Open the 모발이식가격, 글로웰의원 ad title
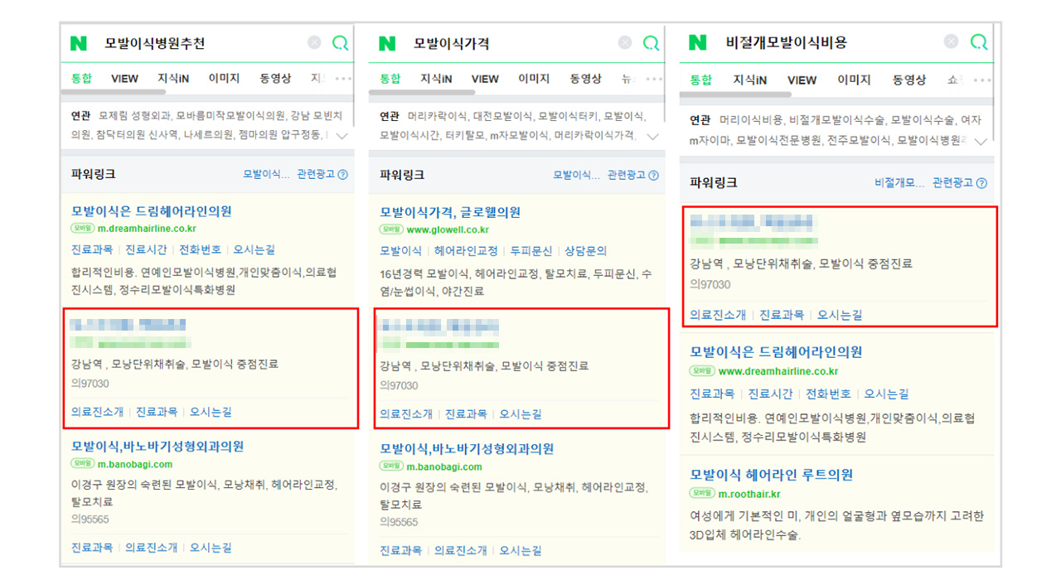Viewport: 1061px width, 580px height. [450, 212]
